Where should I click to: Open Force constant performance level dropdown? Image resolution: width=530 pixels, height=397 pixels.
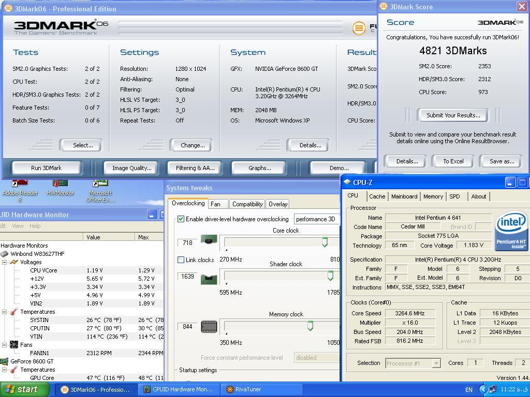click(317, 358)
